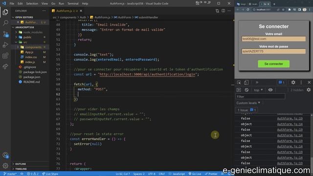
Task: Open the browser extensions puzzle icon
Action: pyautogui.click(x=290, y=10)
